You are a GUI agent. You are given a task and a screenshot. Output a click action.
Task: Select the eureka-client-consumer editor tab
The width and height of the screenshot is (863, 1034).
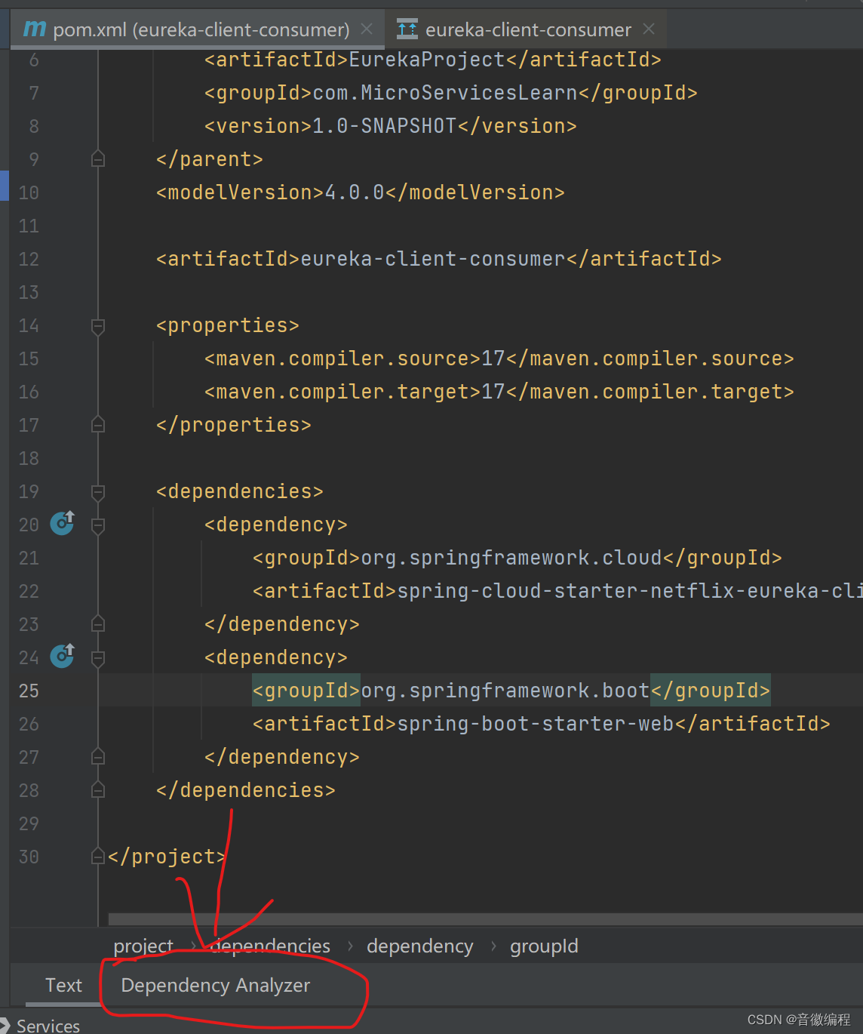coord(528,29)
